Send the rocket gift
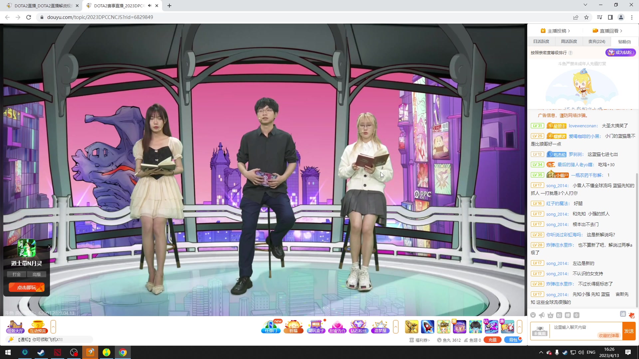The width and height of the screenshot is (639, 359). (x=427, y=327)
